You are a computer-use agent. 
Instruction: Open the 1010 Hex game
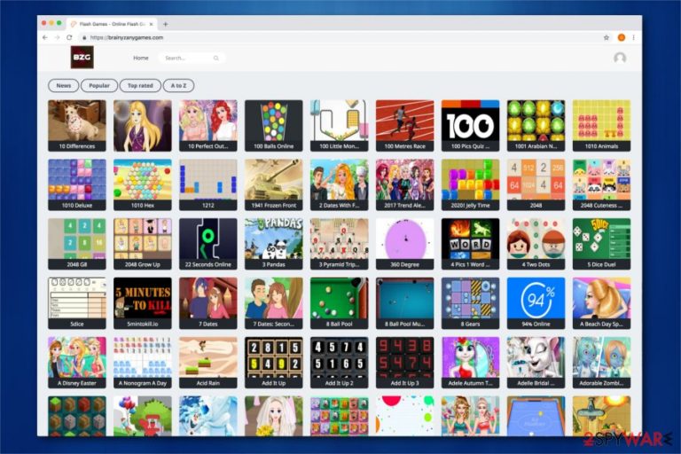point(143,184)
